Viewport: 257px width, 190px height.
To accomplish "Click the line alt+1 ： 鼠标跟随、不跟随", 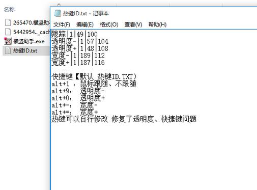I will coord(94,84).
